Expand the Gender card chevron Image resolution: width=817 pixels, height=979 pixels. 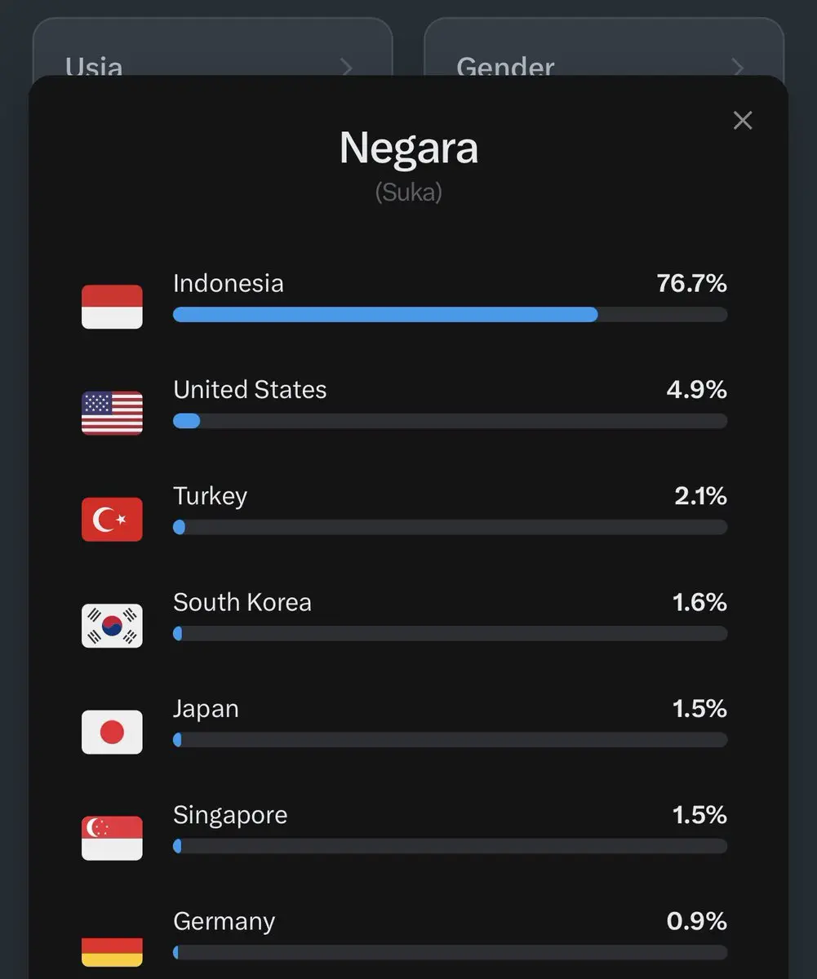click(x=738, y=67)
